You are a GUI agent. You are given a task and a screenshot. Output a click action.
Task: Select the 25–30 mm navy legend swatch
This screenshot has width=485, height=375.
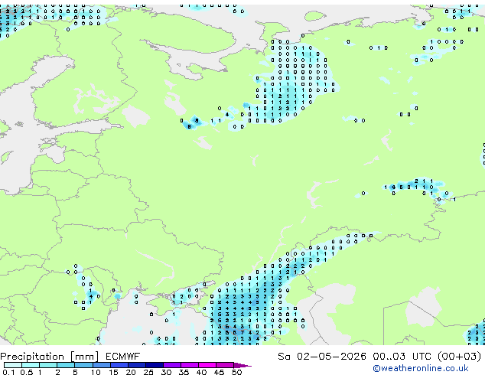(x=154, y=365)
